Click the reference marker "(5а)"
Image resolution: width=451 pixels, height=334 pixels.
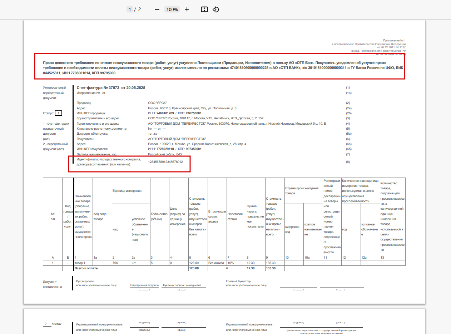(348, 134)
